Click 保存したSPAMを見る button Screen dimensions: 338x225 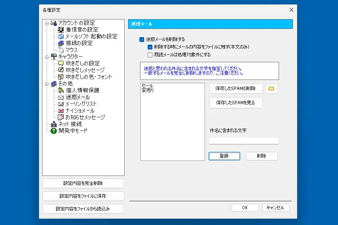(236, 103)
